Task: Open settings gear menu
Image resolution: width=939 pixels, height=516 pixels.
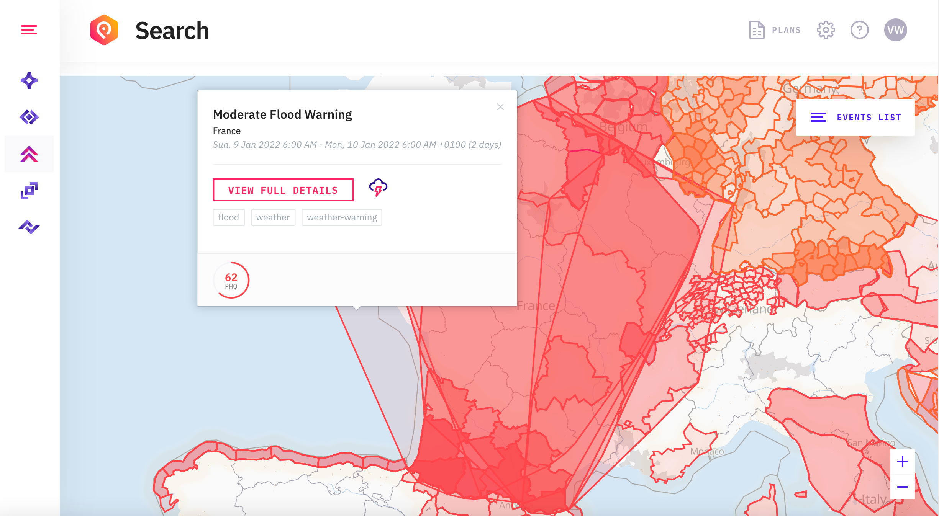Action: pos(825,30)
